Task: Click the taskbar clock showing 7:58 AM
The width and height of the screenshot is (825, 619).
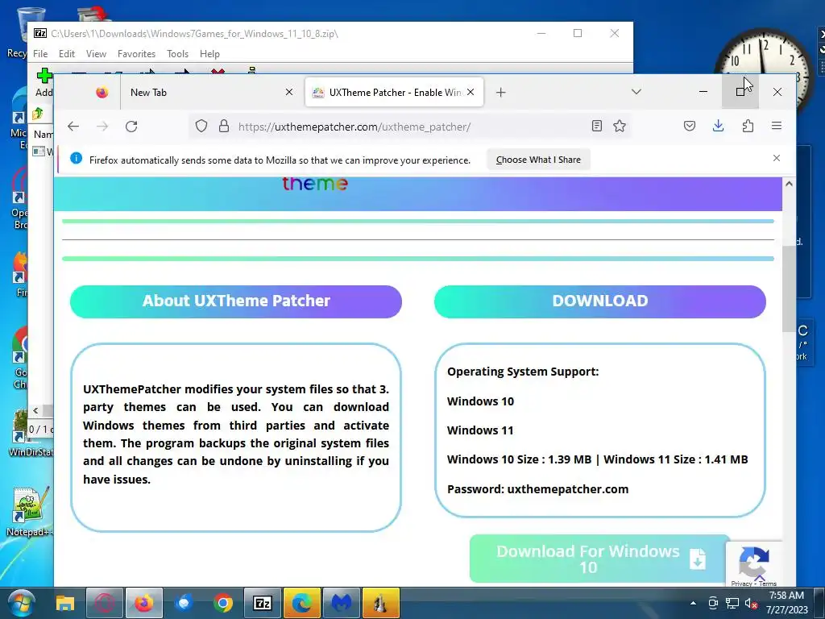Action: (786, 603)
